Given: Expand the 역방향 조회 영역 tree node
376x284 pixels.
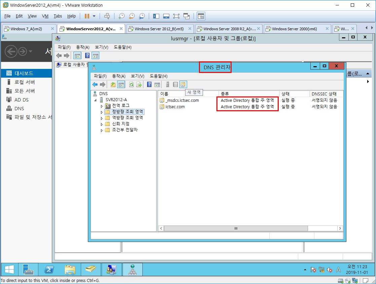Looking at the screenshot, I should pyautogui.click(x=101, y=118).
